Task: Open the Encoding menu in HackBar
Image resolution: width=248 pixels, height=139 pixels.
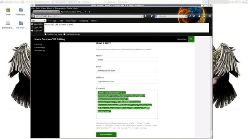Action: point(84,21)
